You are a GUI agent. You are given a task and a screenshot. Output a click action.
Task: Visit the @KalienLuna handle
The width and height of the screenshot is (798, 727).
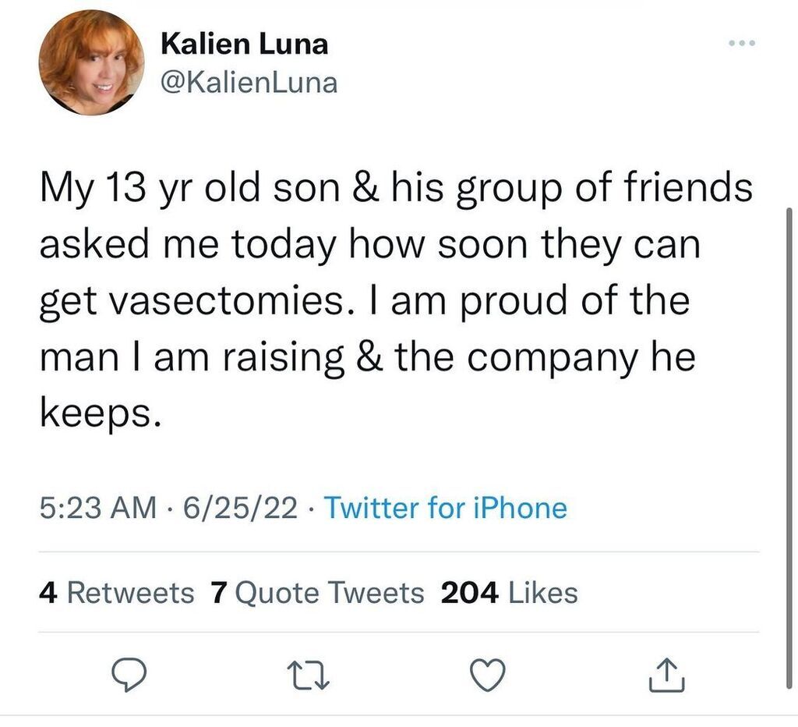pos(249,82)
